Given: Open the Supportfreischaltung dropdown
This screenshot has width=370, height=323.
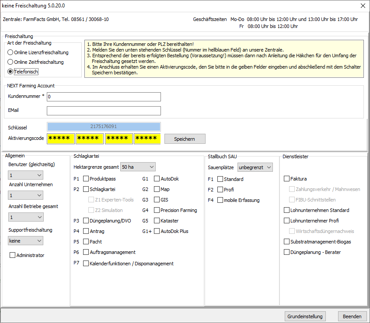Looking at the screenshot, I should coord(26,240).
